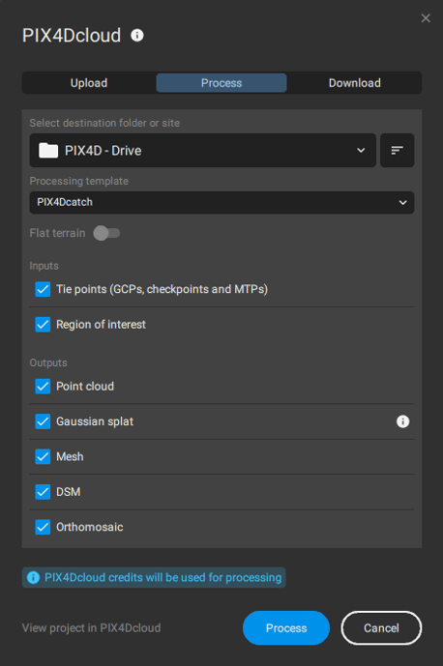
Task: Close the PIX4Dcloud dialog with the X
Action: coord(426,18)
